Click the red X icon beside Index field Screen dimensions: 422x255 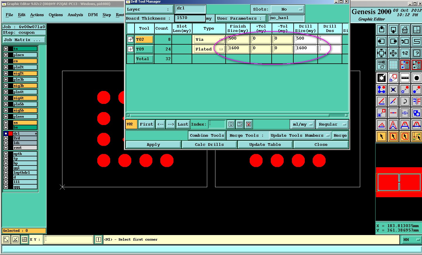click(x=249, y=124)
